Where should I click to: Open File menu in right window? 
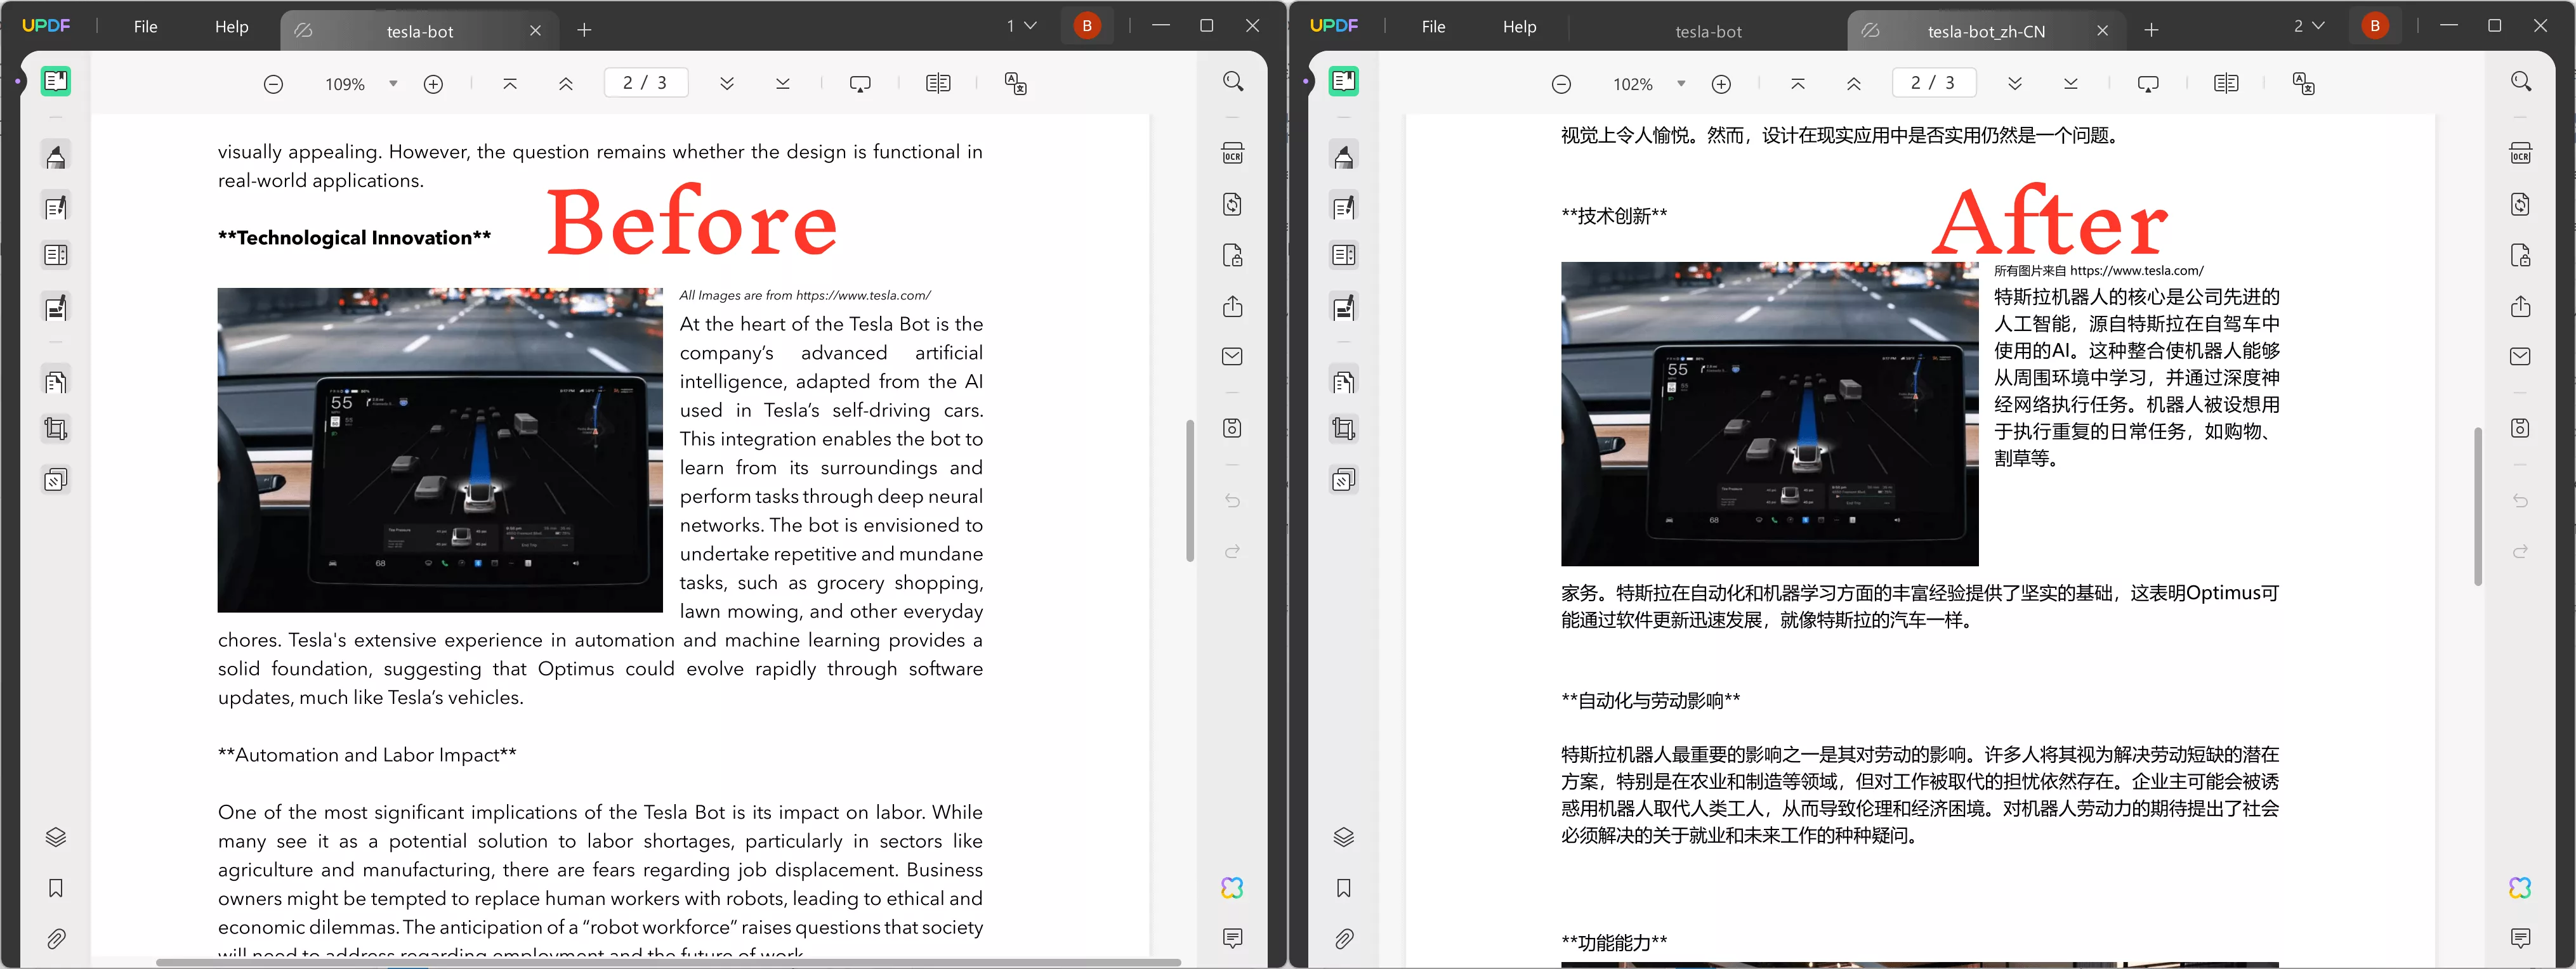tap(1434, 27)
